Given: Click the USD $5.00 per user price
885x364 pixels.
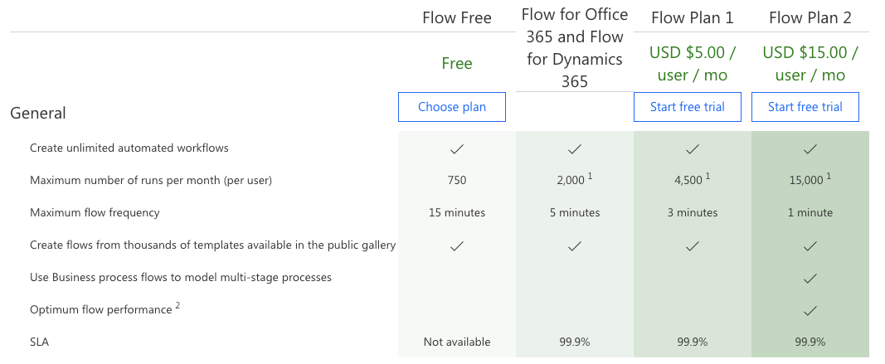Looking at the screenshot, I should point(692,64).
